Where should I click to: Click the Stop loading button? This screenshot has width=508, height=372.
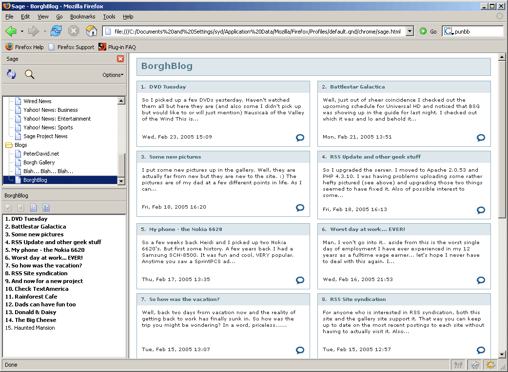click(x=74, y=31)
